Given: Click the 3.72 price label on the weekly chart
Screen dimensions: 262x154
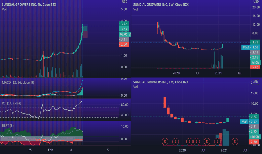Looking at the screenshot, I should coord(255,42).
